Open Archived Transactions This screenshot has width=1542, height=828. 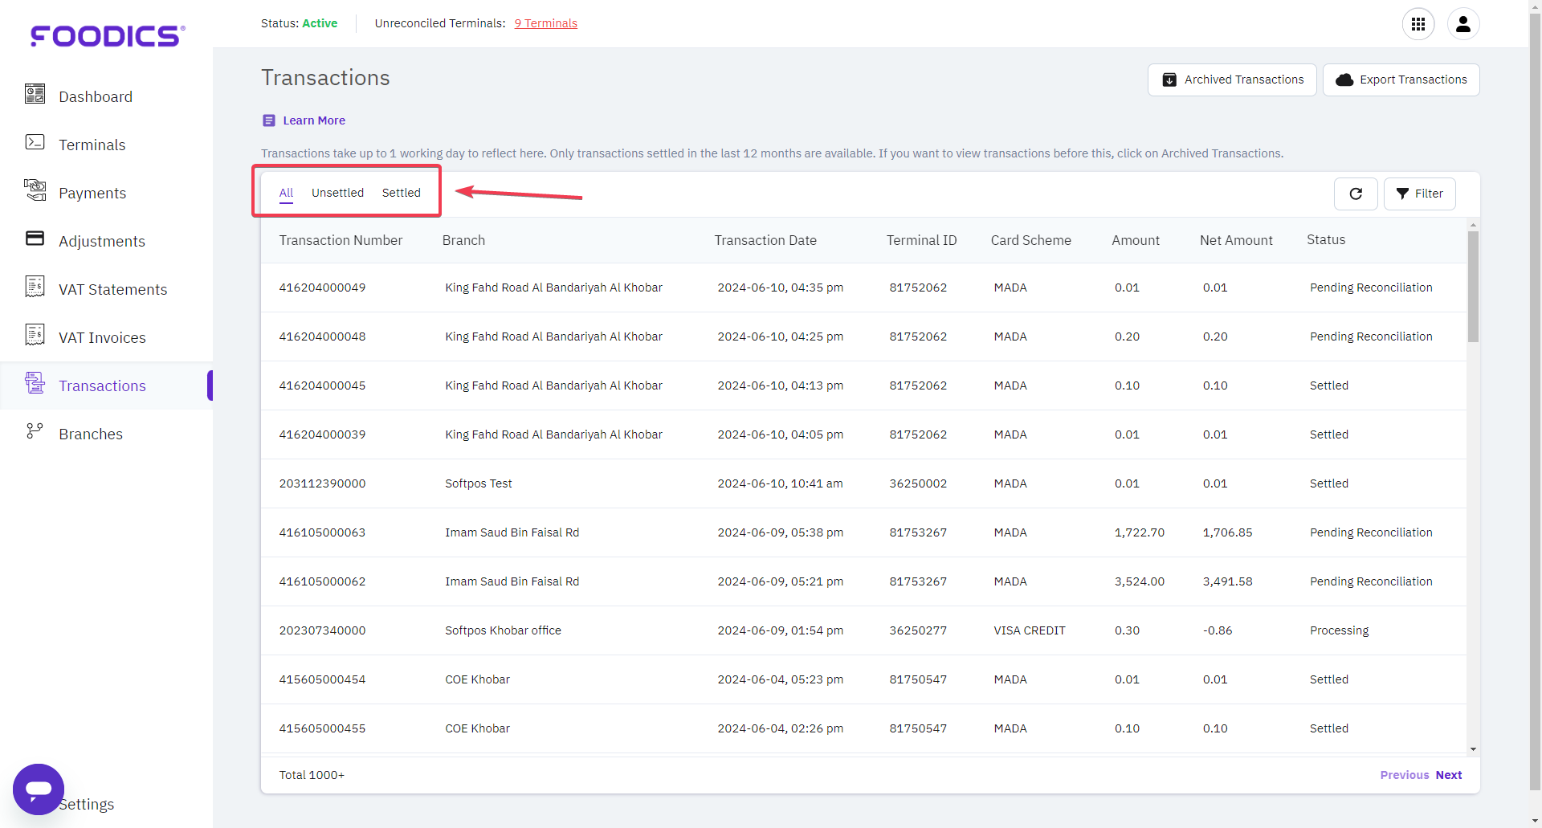(x=1233, y=80)
